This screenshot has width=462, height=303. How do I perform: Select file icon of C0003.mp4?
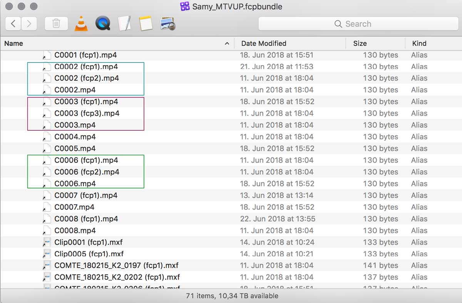coord(47,125)
